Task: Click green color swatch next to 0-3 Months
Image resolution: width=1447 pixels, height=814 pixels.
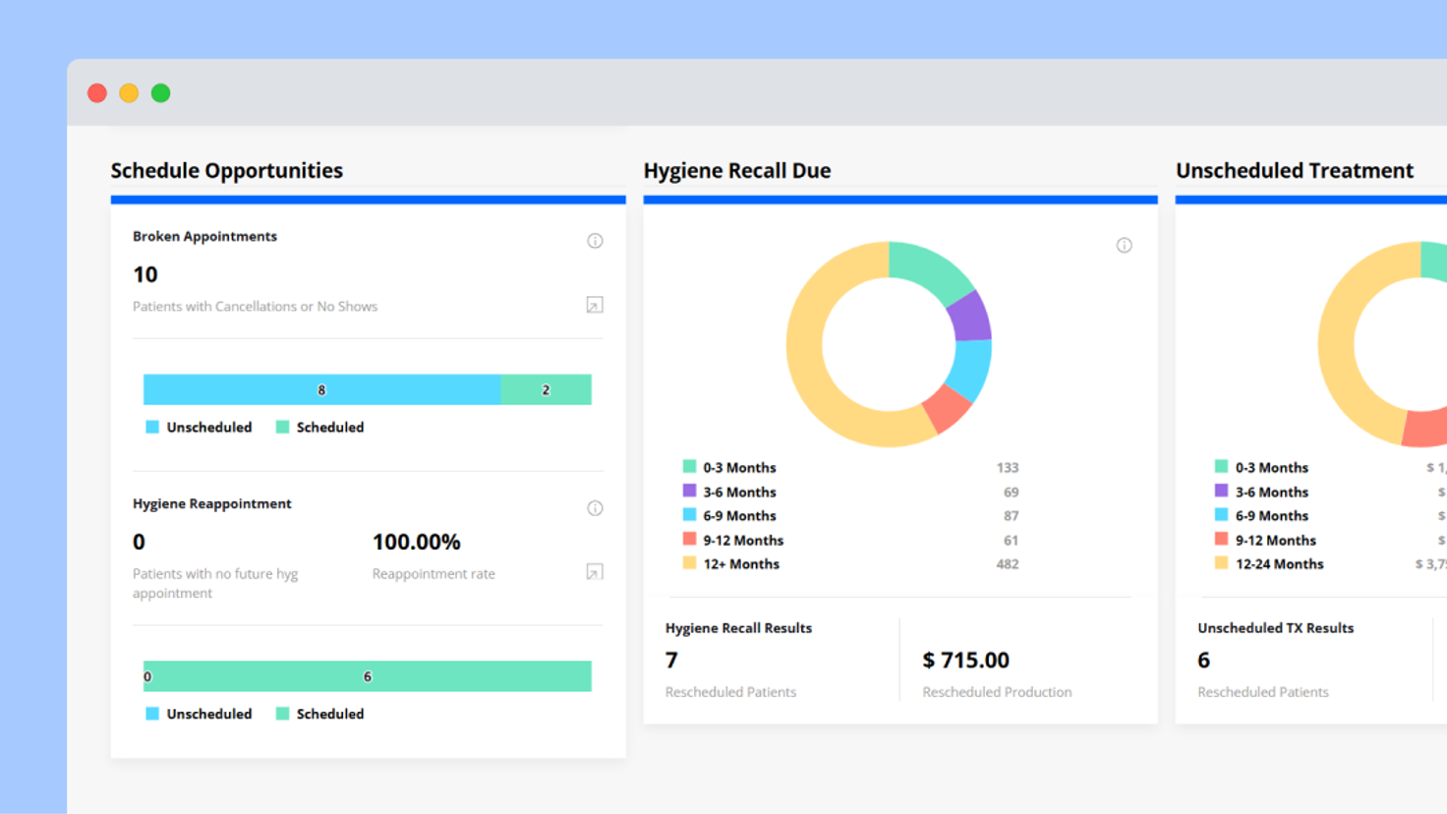Action: [x=689, y=467]
